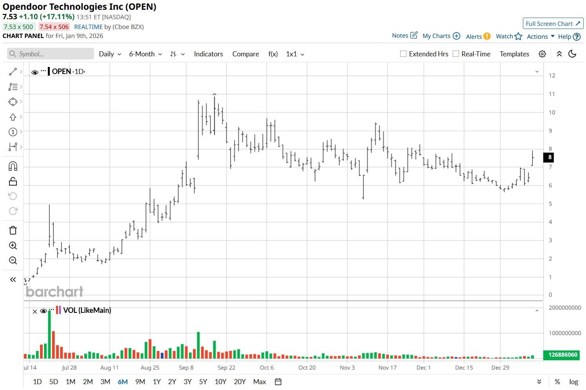The height and width of the screenshot is (390, 586).
Task: Click the volume value 126886060 label
Action: (x=561, y=355)
